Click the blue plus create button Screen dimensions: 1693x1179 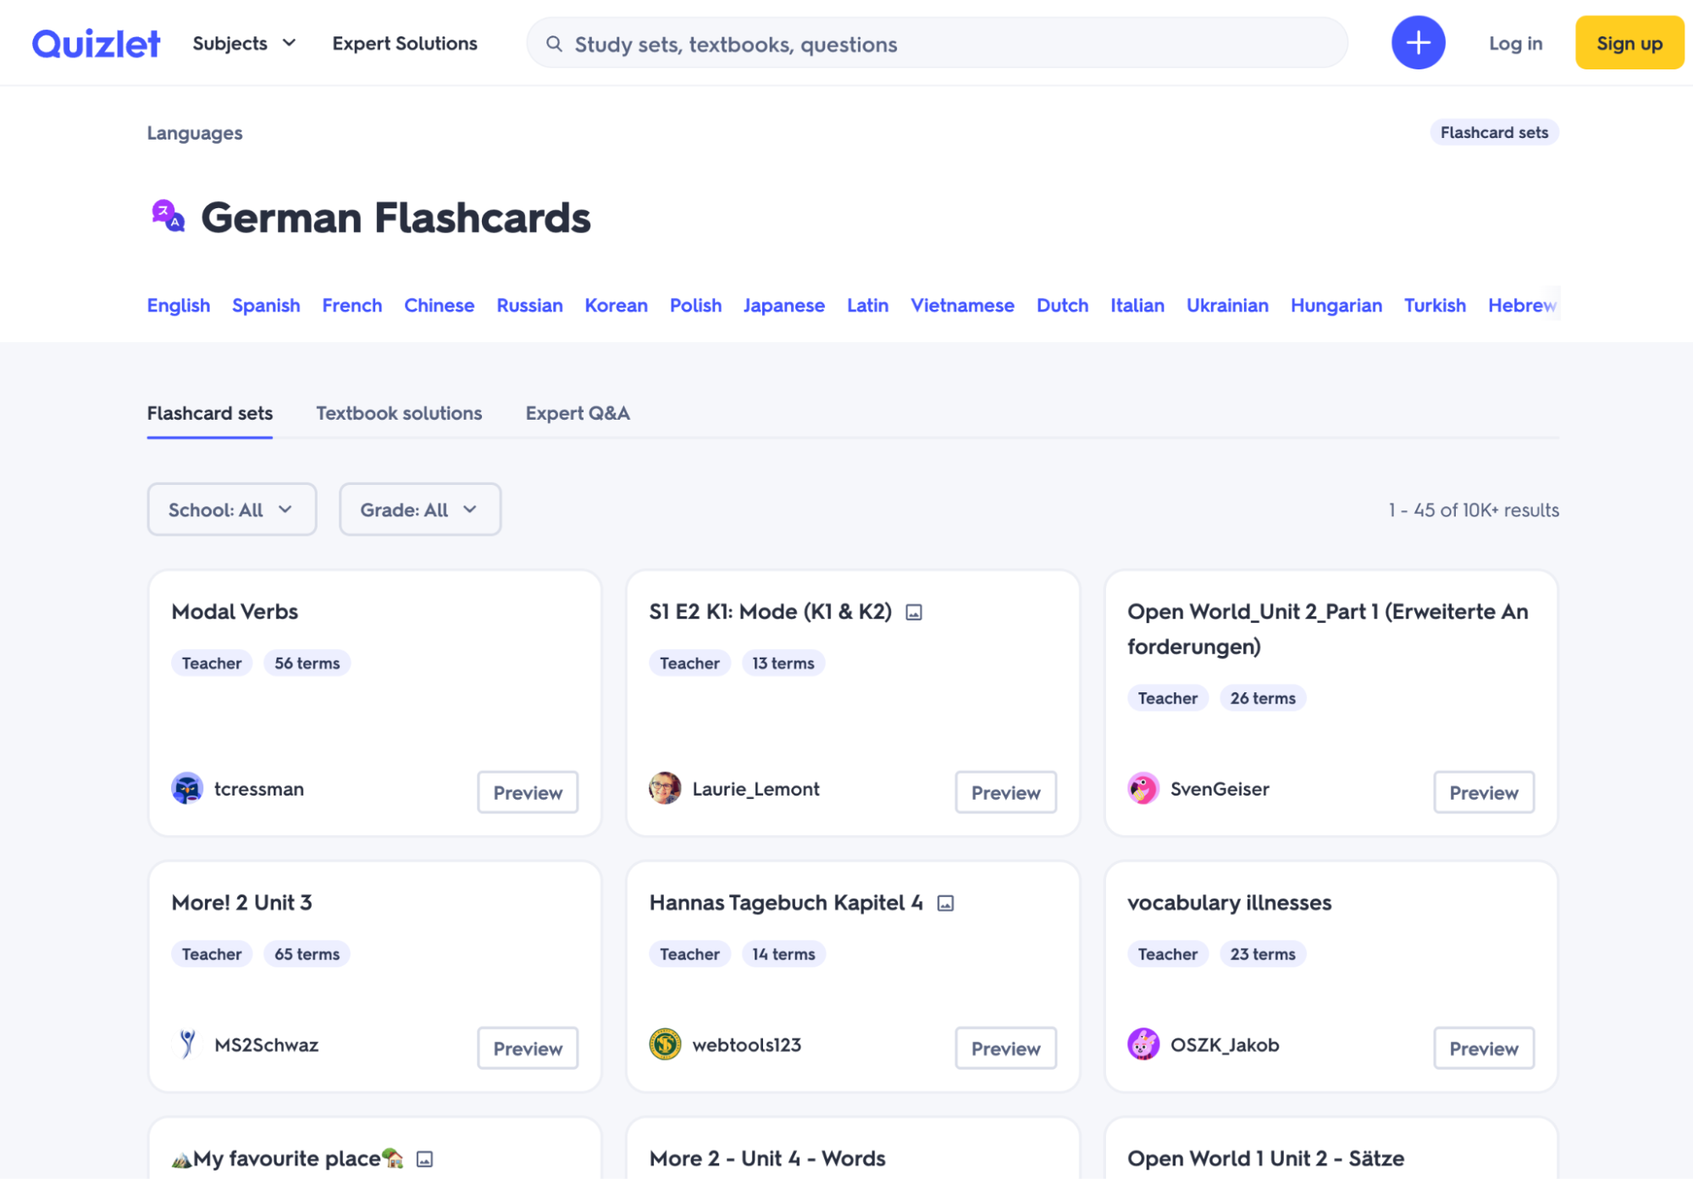(x=1418, y=43)
